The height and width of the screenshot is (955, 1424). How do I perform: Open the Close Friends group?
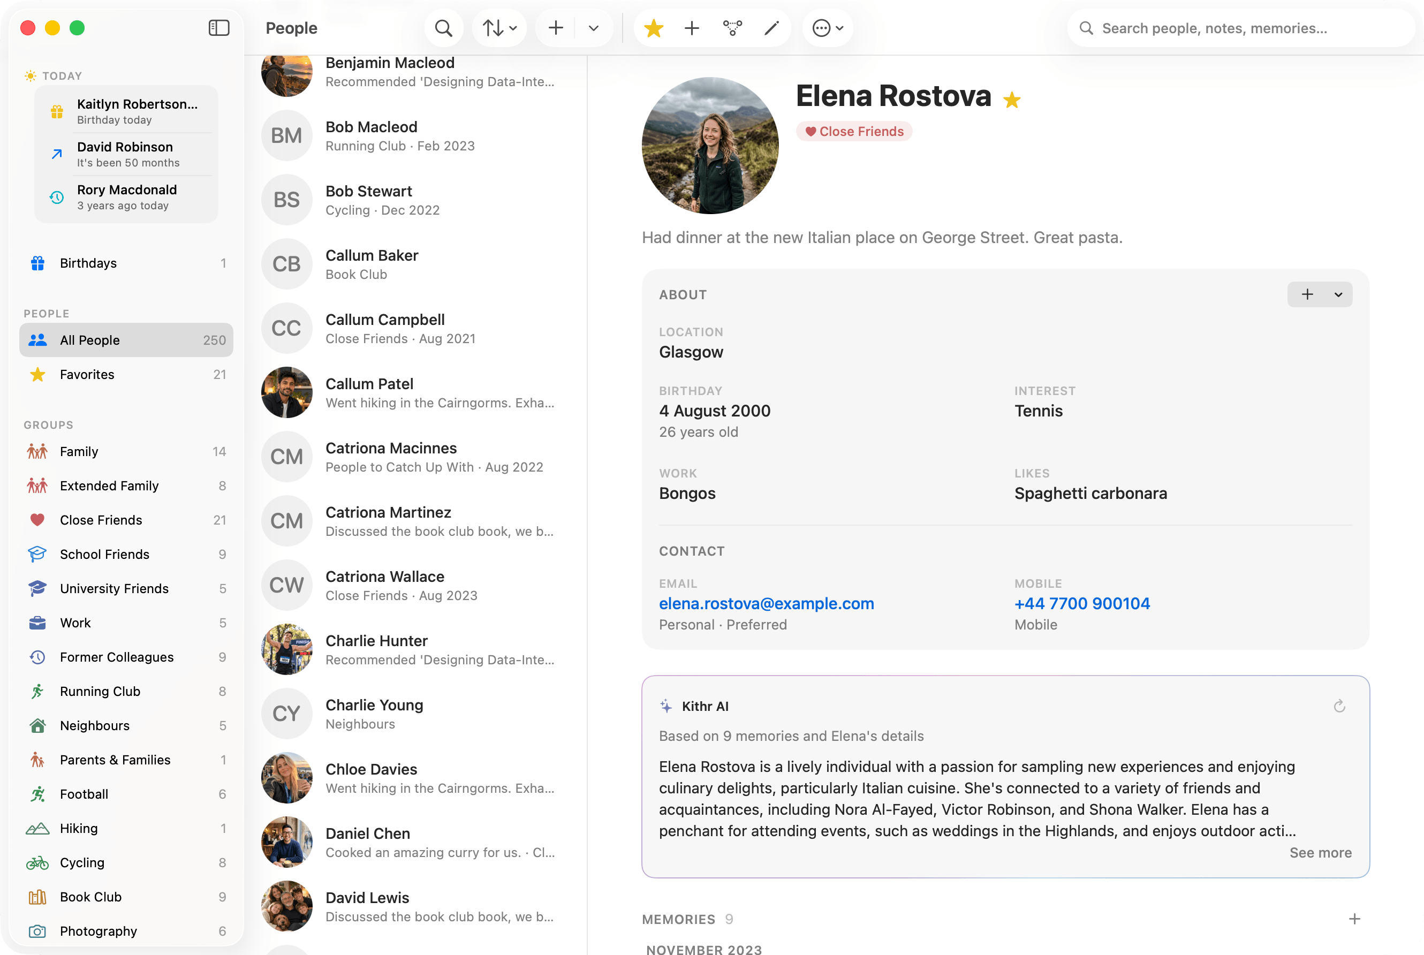tap(127, 520)
